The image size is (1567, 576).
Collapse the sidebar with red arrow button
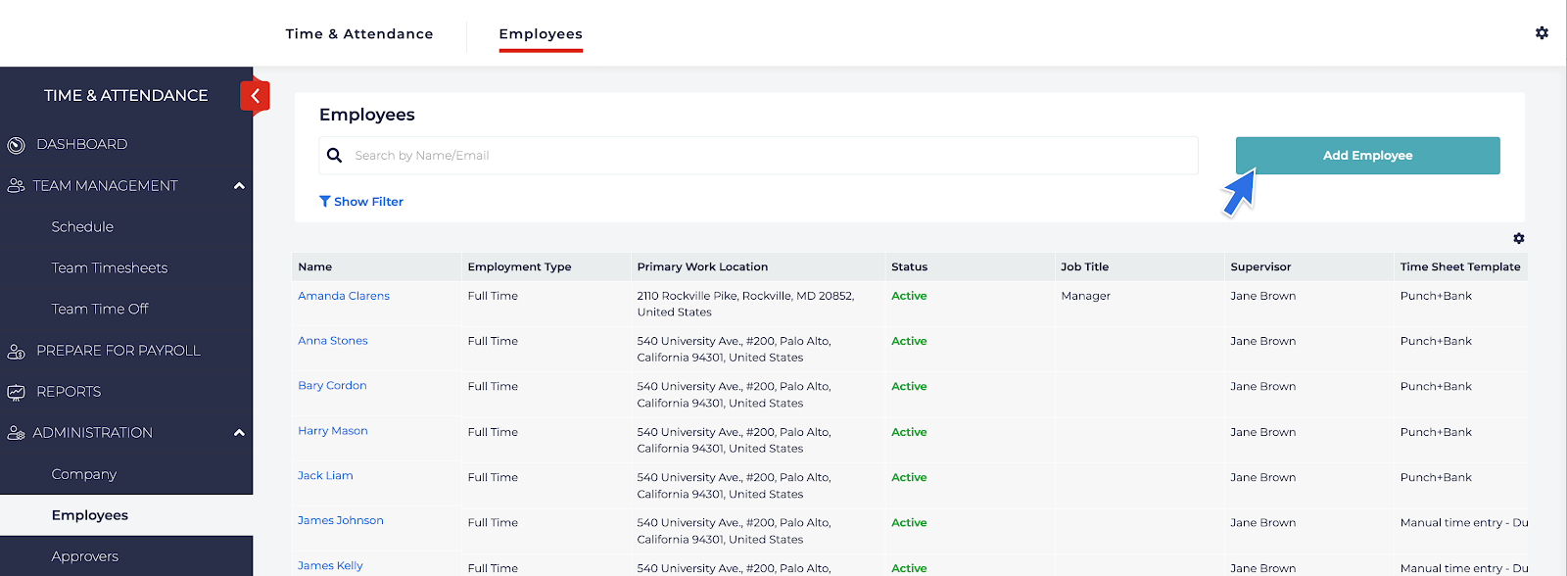click(x=255, y=96)
